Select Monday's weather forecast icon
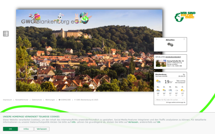215x134 pixels. [x=158, y=90]
